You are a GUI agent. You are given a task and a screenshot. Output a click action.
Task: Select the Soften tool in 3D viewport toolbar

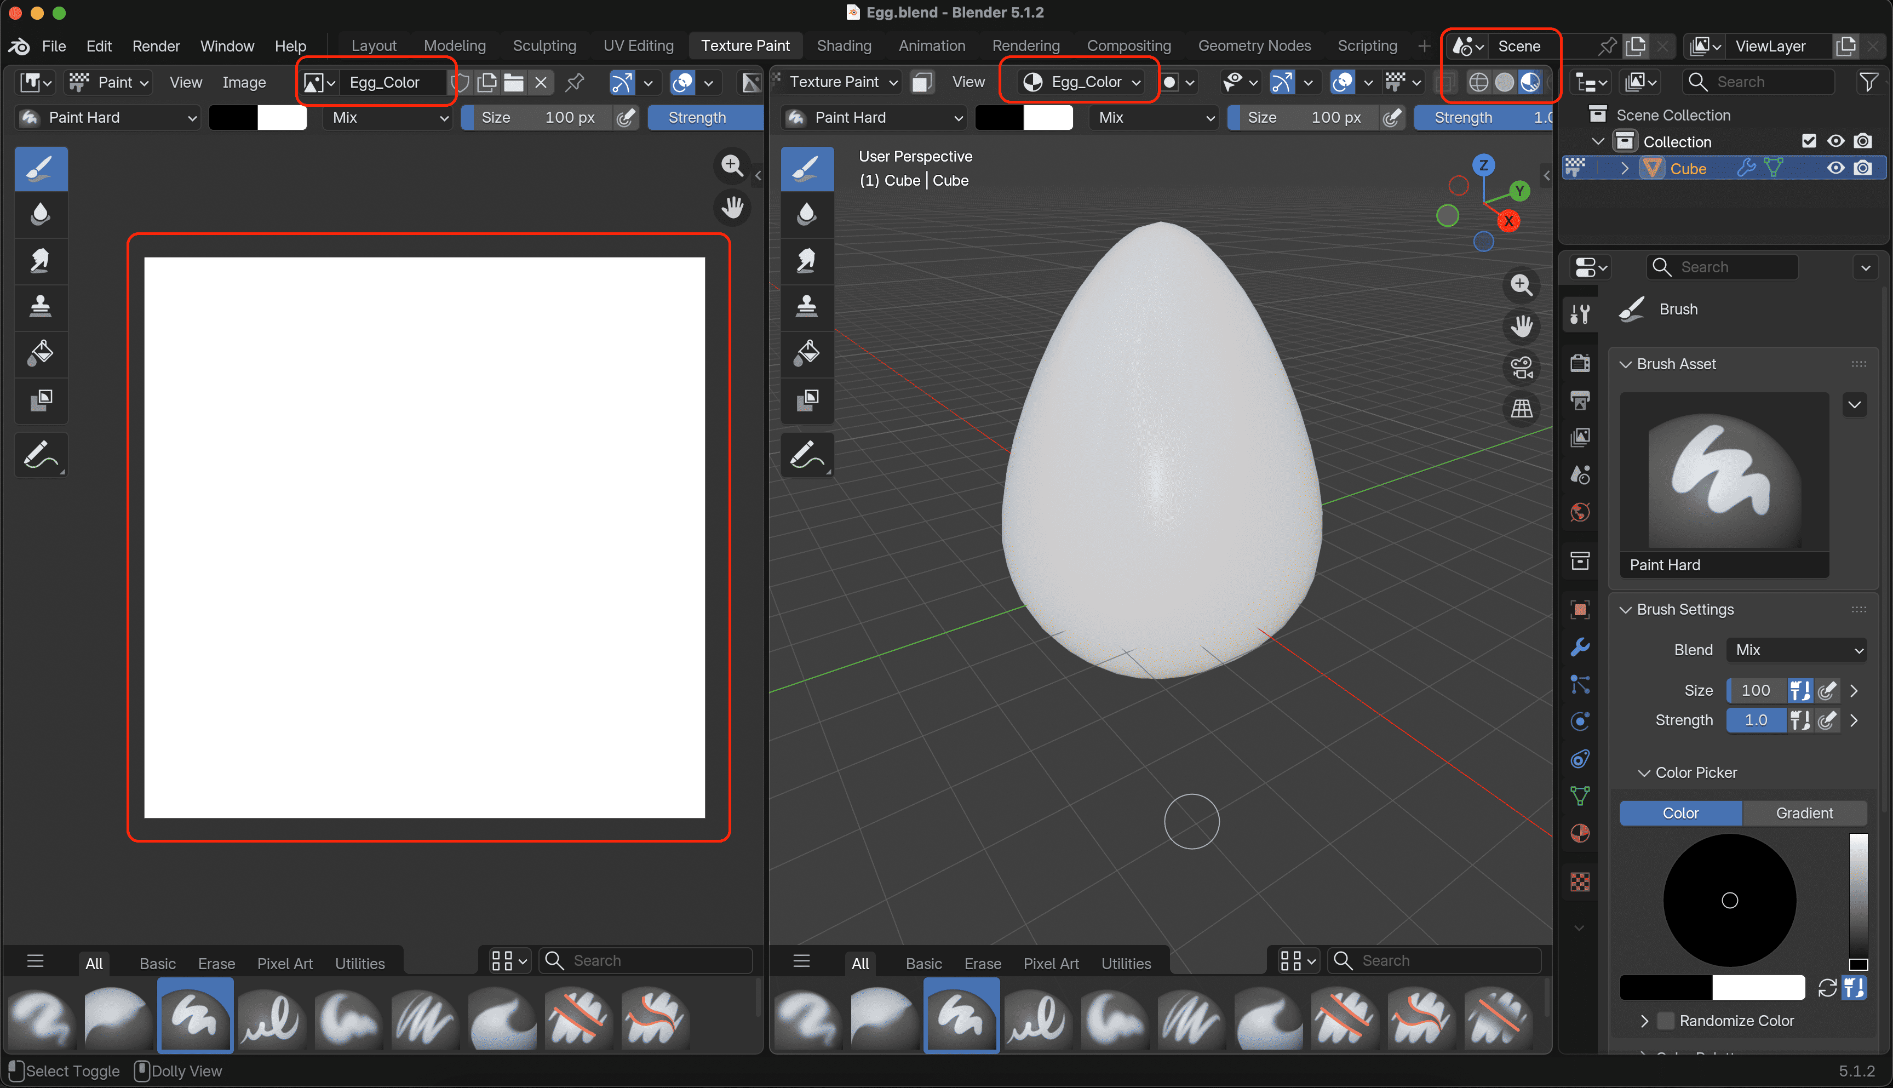(807, 214)
